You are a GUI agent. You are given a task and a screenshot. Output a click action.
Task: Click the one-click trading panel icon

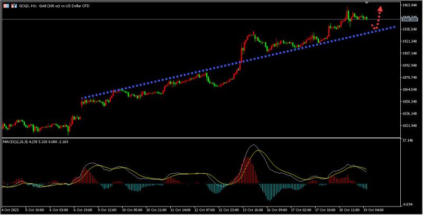(5, 4)
